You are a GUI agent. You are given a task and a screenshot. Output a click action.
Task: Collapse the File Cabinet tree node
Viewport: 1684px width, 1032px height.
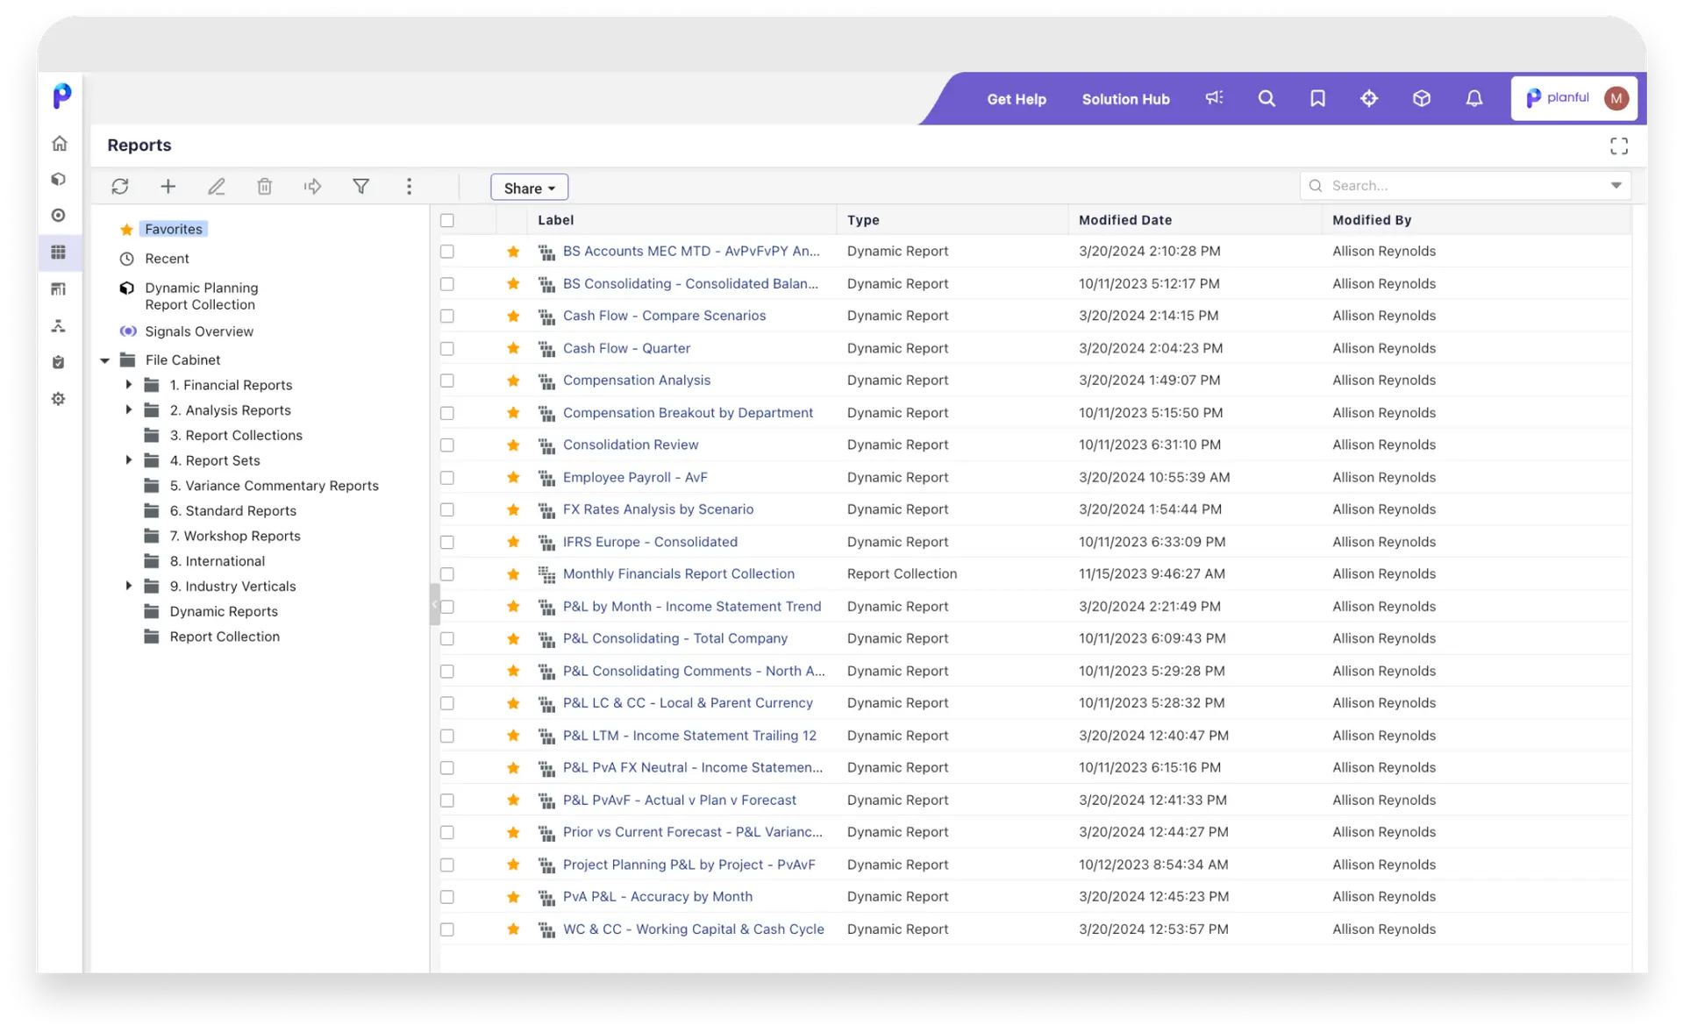click(x=105, y=360)
